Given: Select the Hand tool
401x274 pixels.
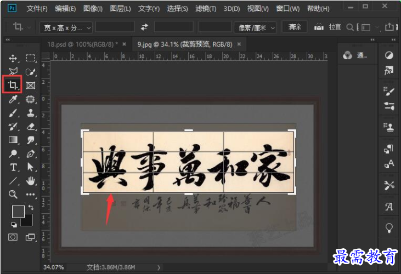Looking at the screenshot, I should [30, 181].
